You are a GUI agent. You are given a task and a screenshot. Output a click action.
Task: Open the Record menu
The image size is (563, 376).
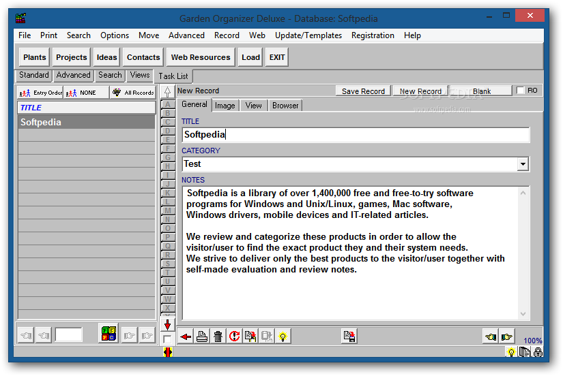pyautogui.click(x=227, y=35)
